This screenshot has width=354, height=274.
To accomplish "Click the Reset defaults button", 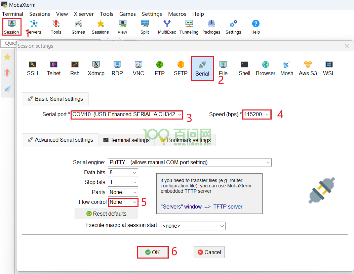I will coord(106,214).
